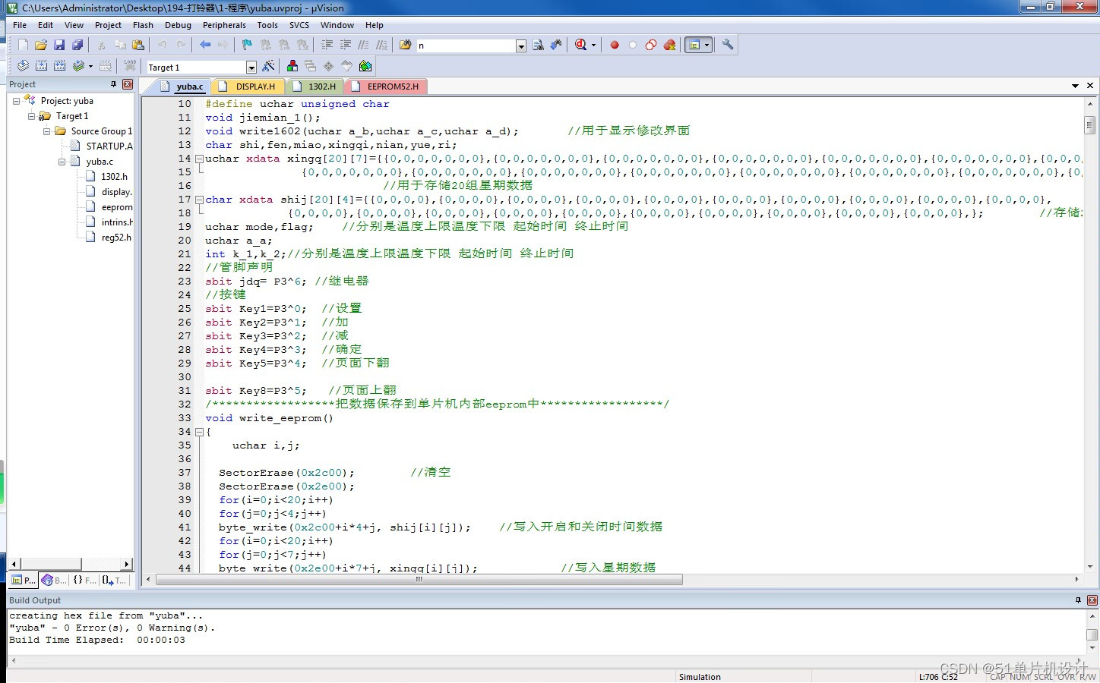Collapse the Project: yuba tree node
The image size is (1100, 683).
pyautogui.click(x=16, y=101)
